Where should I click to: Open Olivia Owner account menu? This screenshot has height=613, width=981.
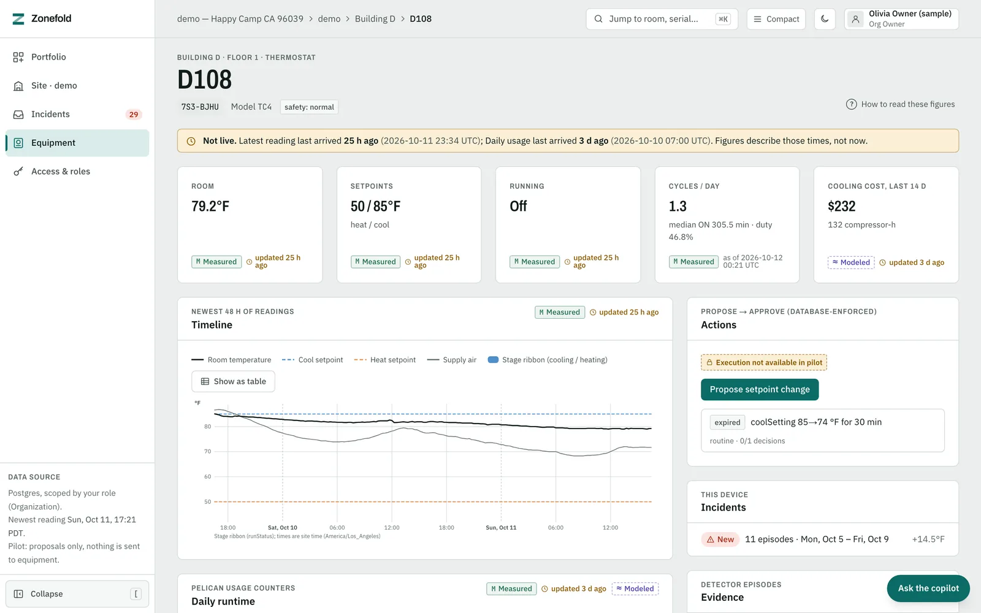point(901,19)
